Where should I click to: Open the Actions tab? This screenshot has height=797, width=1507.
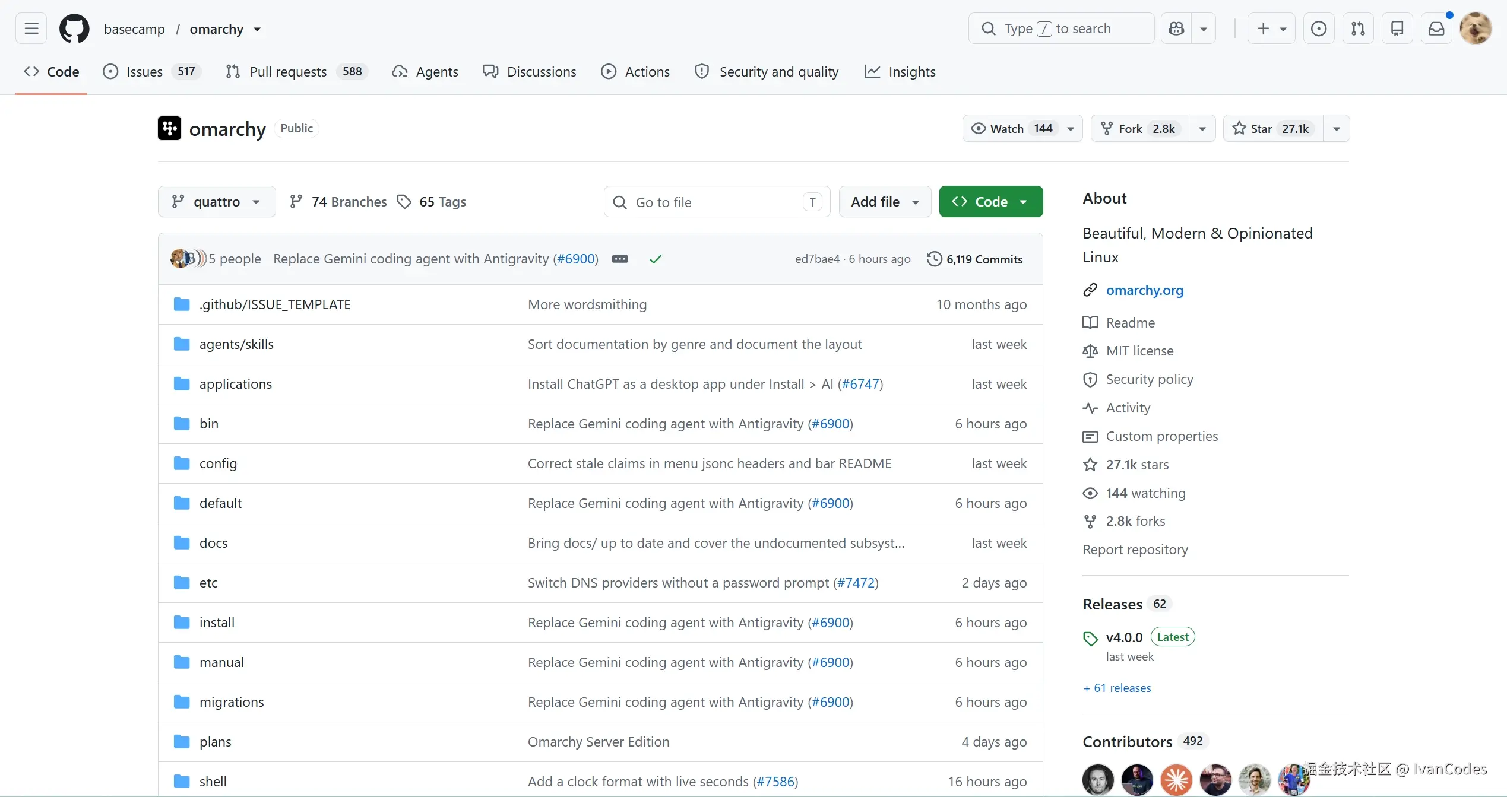tap(635, 72)
